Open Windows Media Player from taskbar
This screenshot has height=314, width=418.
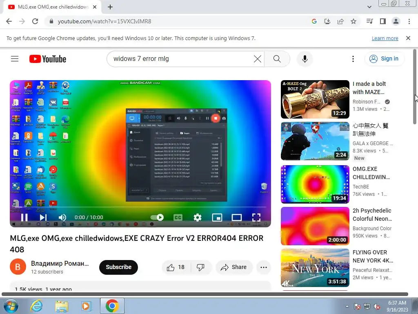point(86,306)
